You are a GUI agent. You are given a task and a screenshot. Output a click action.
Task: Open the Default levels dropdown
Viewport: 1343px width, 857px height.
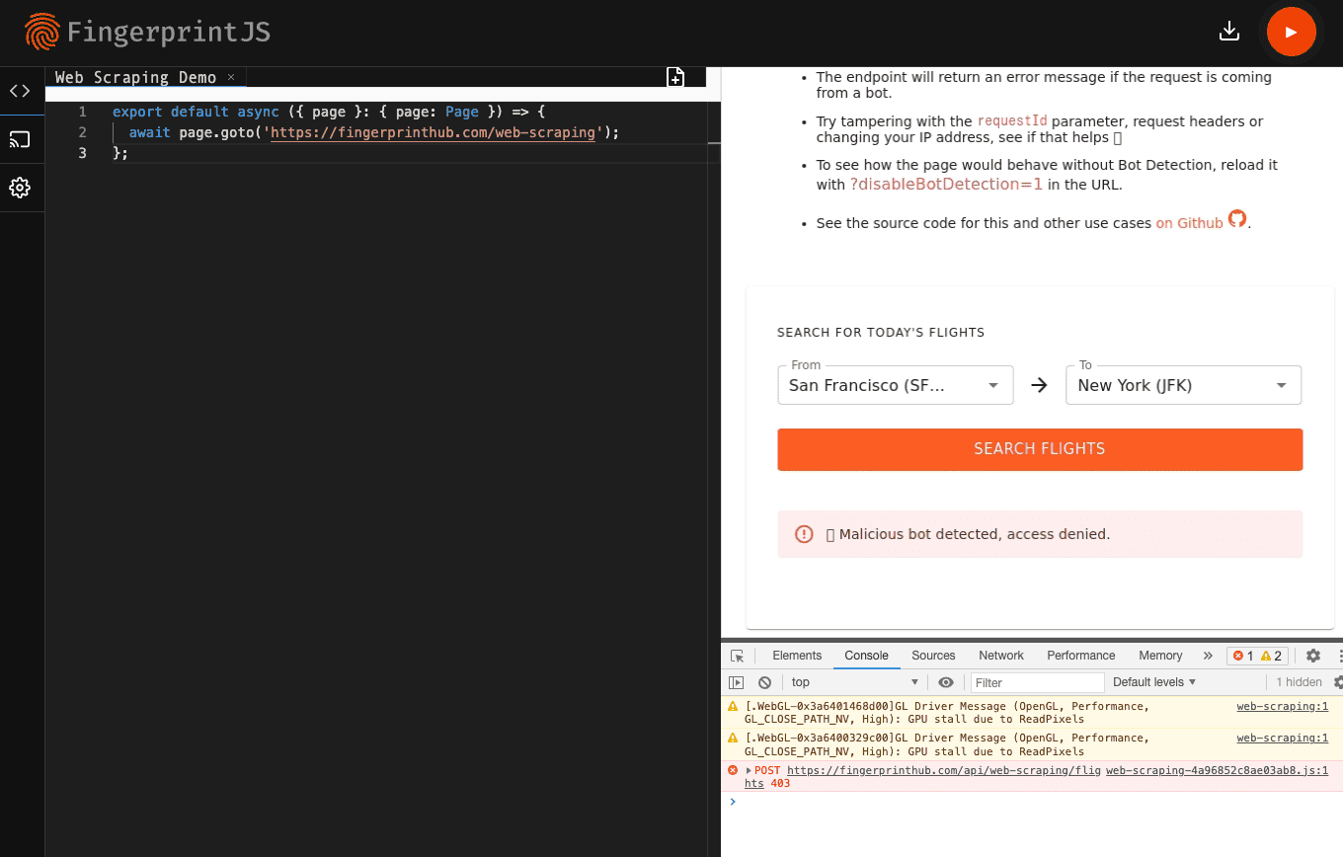(x=1153, y=682)
